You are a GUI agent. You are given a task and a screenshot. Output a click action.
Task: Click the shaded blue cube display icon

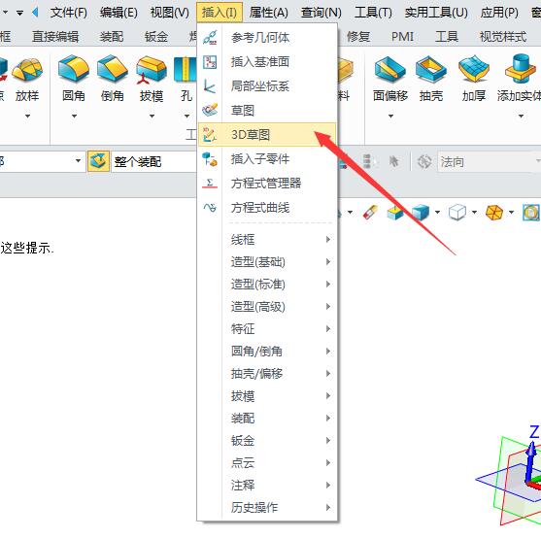tap(421, 212)
